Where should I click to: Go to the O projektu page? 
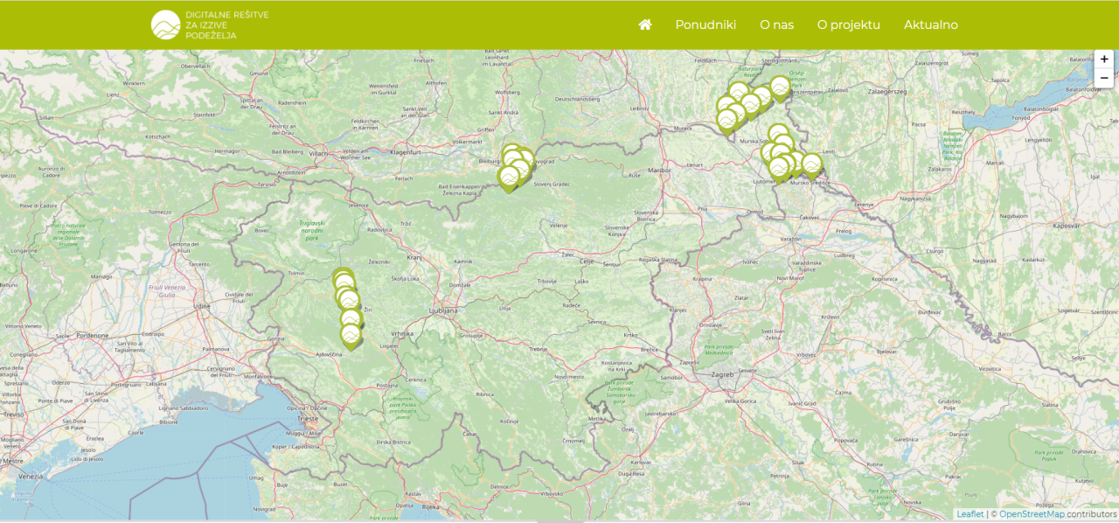[848, 24]
